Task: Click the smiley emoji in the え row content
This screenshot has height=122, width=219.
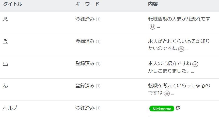Action: pos(152,27)
